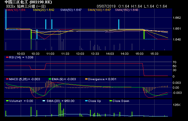Click the MACD axis label 0.003

point(177,83)
